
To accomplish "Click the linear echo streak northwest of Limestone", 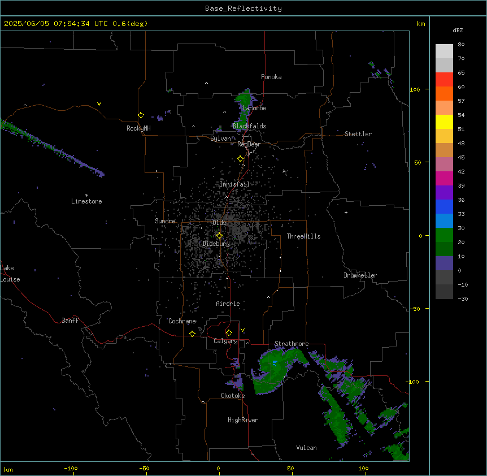I will [52, 148].
